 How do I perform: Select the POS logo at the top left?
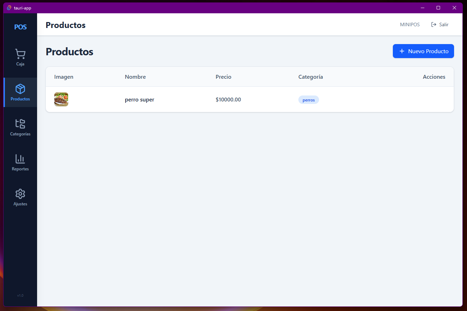[20, 27]
